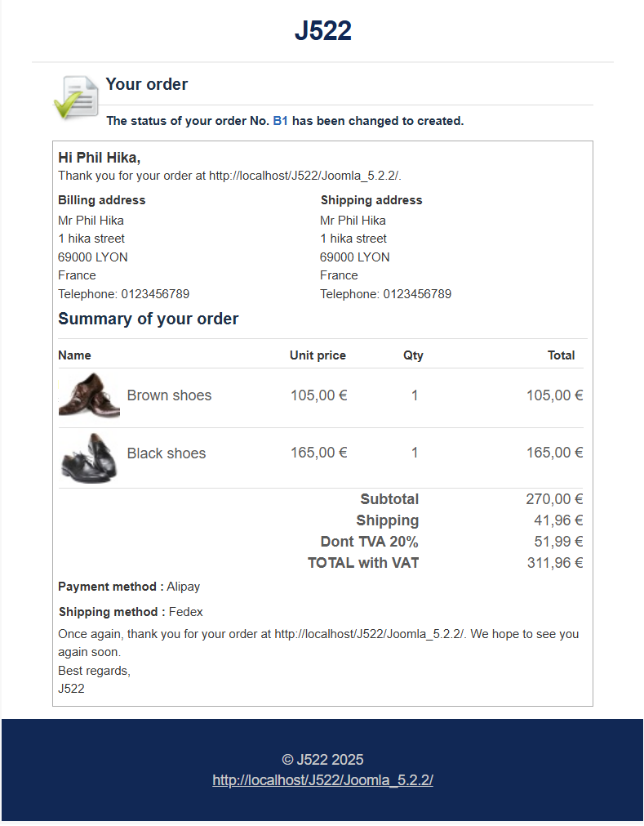
Task: Click the Unit price column header
Action: (x=318, y=355)
